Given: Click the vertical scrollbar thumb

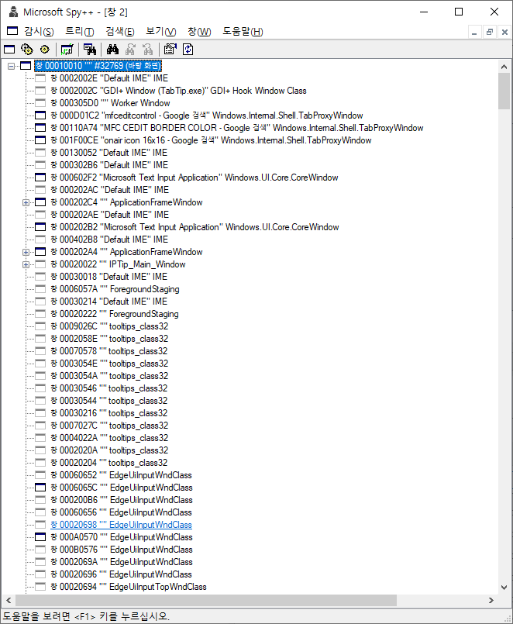Looking at the screenshot, I should [x=504, y=91].
